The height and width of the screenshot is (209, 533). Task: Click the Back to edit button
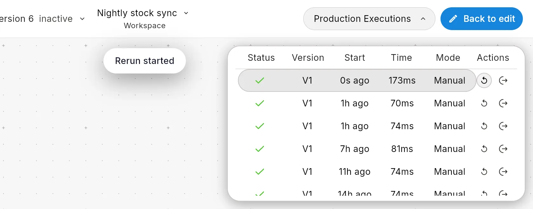[482, 19]
